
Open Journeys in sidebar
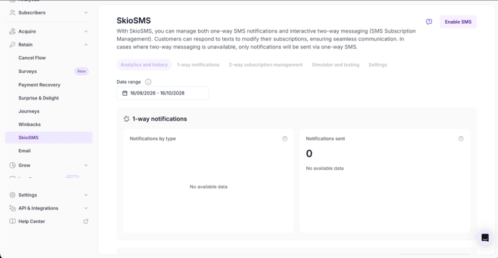tap(29, 111)
